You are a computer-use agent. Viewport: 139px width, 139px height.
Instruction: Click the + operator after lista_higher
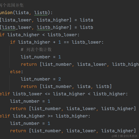click(x=54, y=42)
